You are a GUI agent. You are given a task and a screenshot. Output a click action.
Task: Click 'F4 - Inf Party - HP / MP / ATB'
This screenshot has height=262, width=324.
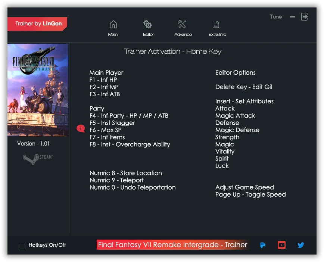[x=129, y=116]
